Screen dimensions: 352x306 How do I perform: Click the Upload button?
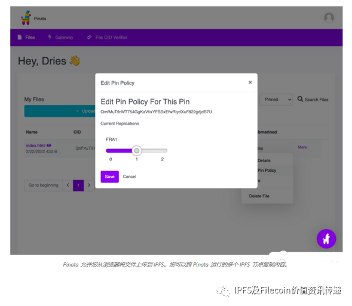coord(60,111)
